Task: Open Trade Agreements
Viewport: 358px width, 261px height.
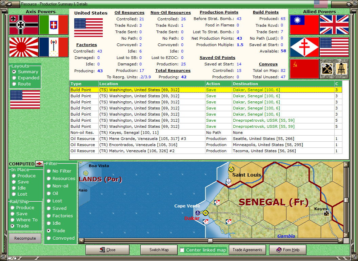Action: pyautogui.click(x=247, y=250)
